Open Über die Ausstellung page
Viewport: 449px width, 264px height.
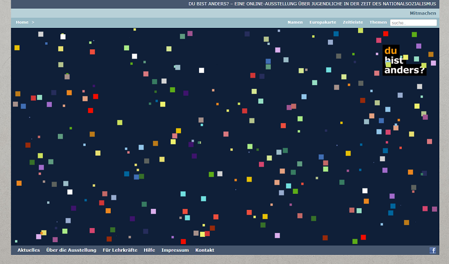tap(71, 250)
